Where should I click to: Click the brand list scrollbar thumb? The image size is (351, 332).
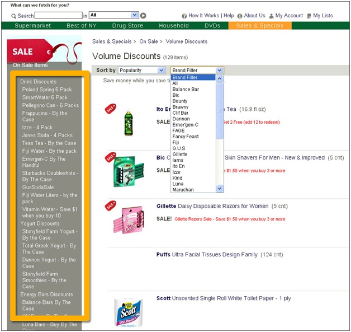pos(220,110)
